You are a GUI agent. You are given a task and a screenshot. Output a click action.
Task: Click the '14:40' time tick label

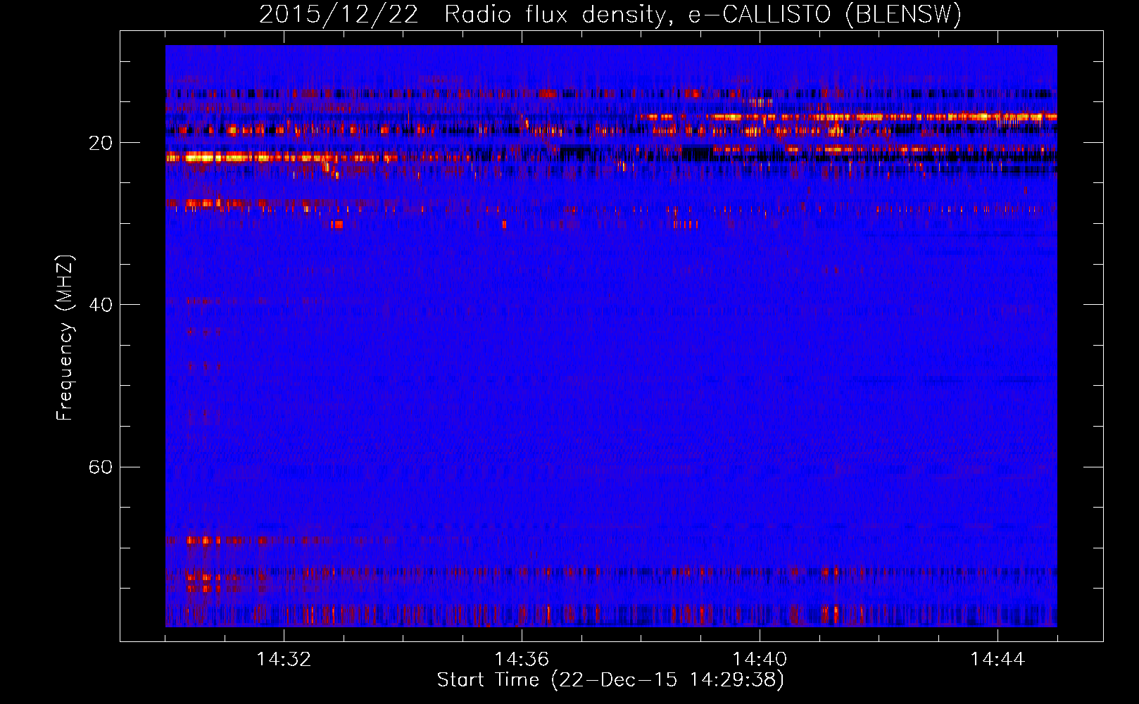coord(760,660)
